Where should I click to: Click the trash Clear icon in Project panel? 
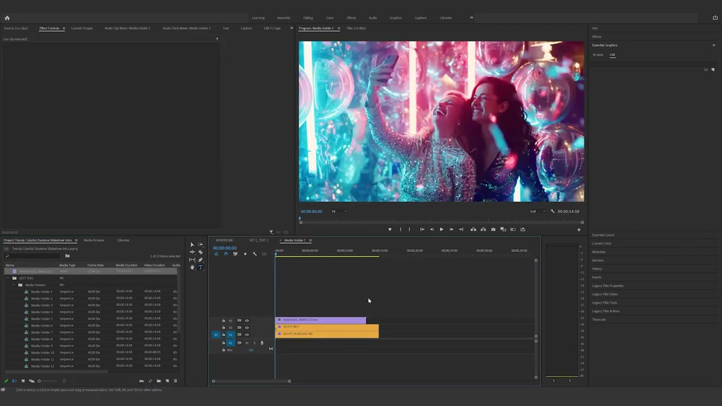pyautogui.click(x=175, y=381)
